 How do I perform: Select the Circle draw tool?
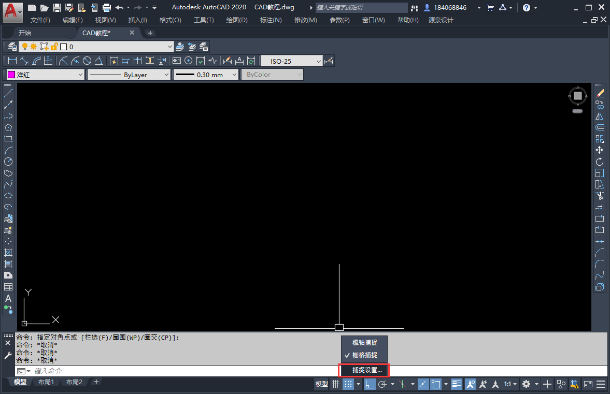pyautogui.click(x=8, y=162)
